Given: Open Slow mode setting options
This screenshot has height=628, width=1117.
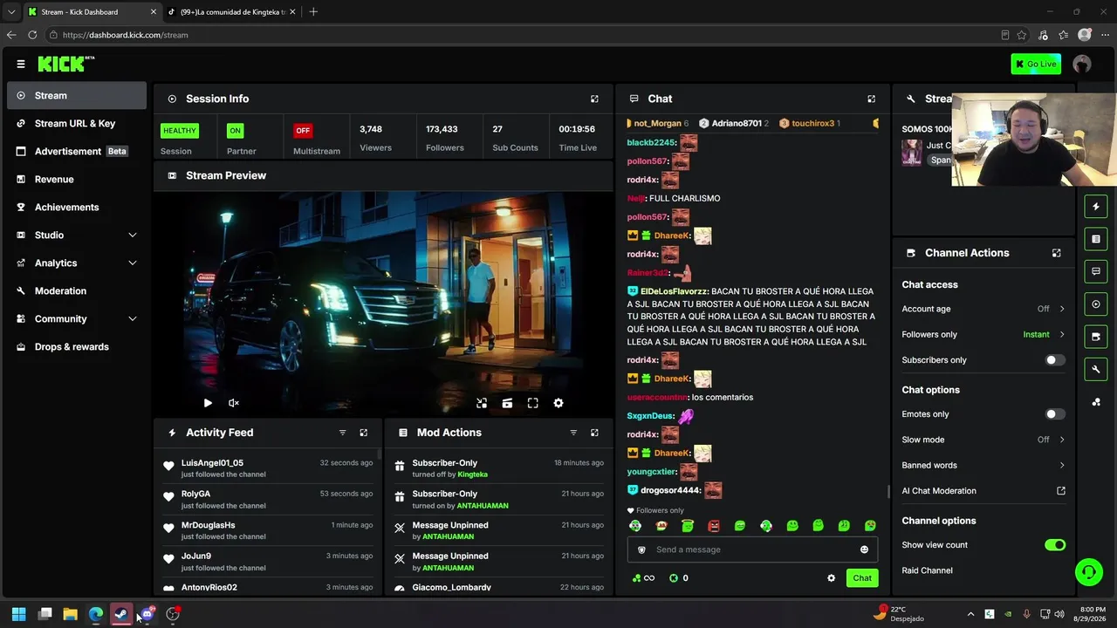Looking at the screenshot, I should [983, 440].
